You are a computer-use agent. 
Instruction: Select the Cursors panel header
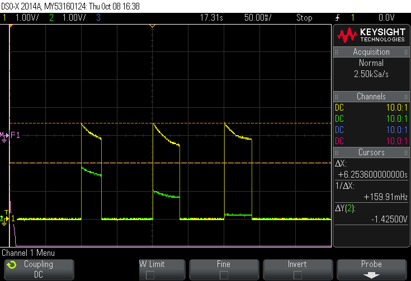pos(371,153)
